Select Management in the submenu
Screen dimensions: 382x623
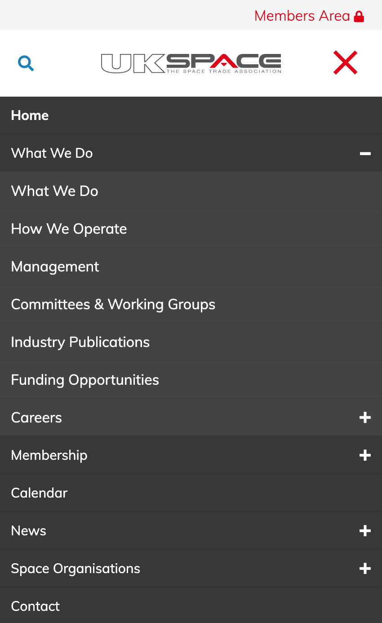(55, 267)
